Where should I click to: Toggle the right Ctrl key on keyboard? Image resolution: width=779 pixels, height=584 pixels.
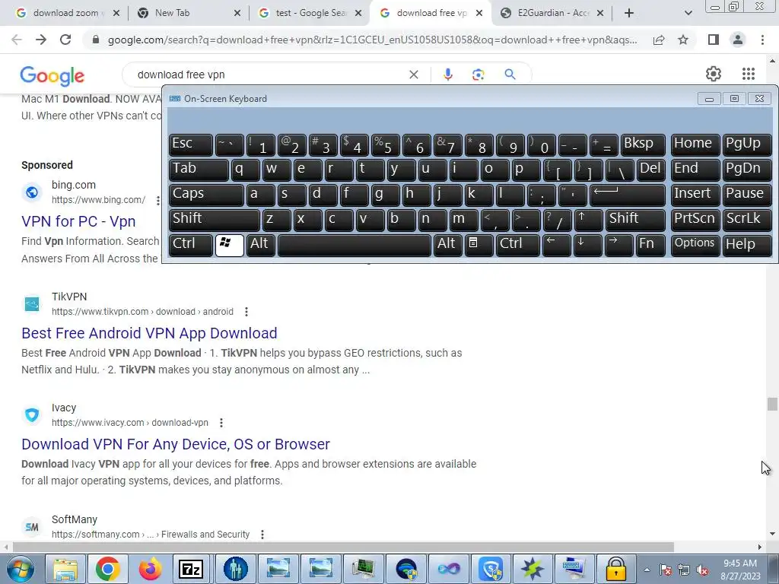517,245
